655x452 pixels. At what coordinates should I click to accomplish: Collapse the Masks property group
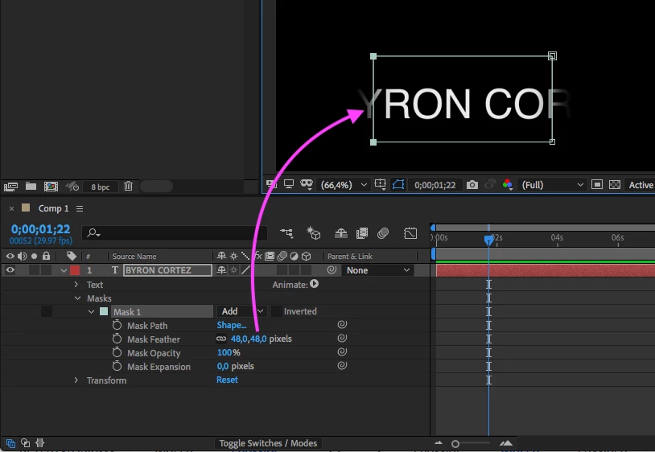(78, 298)
